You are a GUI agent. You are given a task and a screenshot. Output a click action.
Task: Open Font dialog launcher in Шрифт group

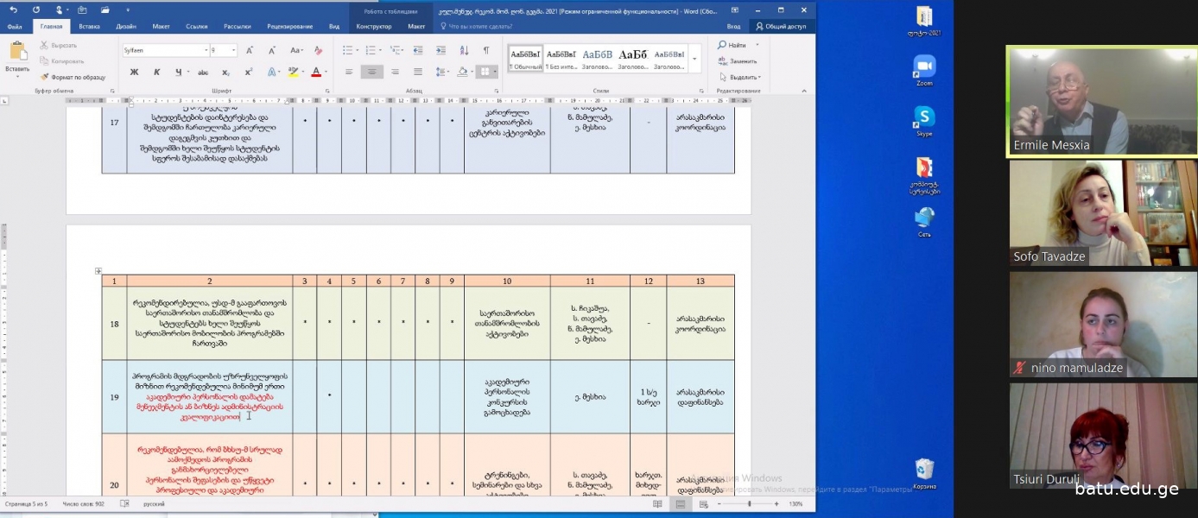[x=329, y=91]
